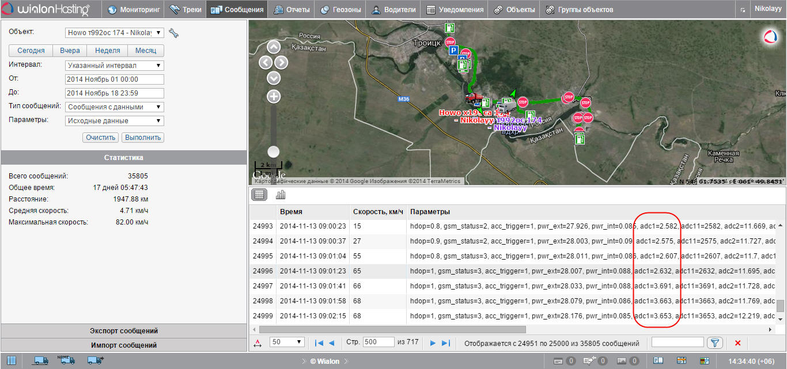Apply the message filter funnel icon
This screenshot has height=369, width=787.
coord(715,343)
